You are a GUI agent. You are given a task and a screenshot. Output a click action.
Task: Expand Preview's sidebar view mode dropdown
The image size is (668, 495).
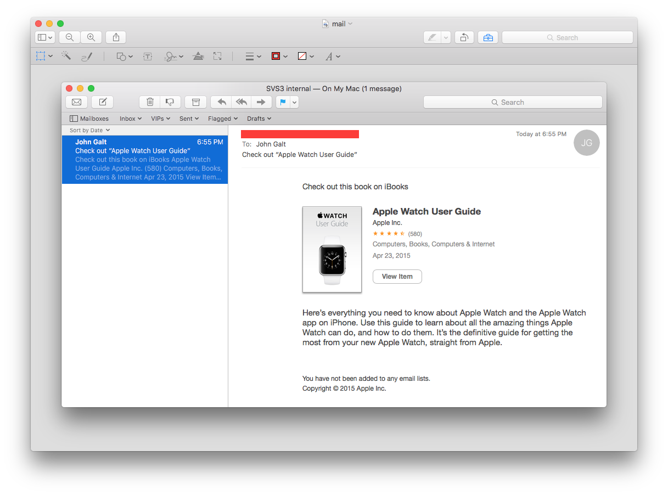45,37
